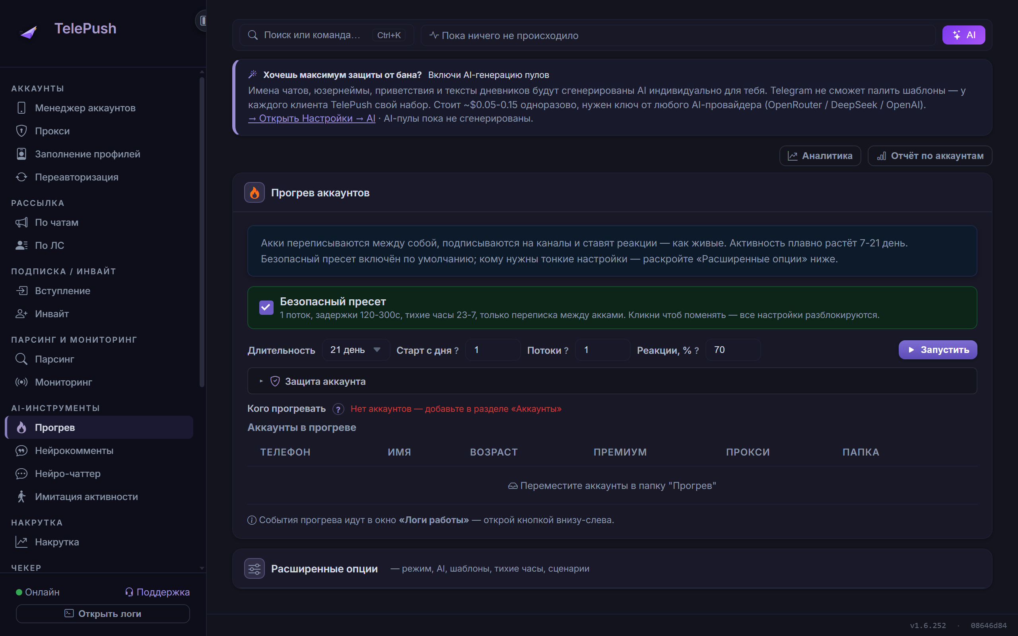This screenshot has width=1018, height=636.
Task: Click the profile icon beside Заполнение профилей
Action: (21, 154)
